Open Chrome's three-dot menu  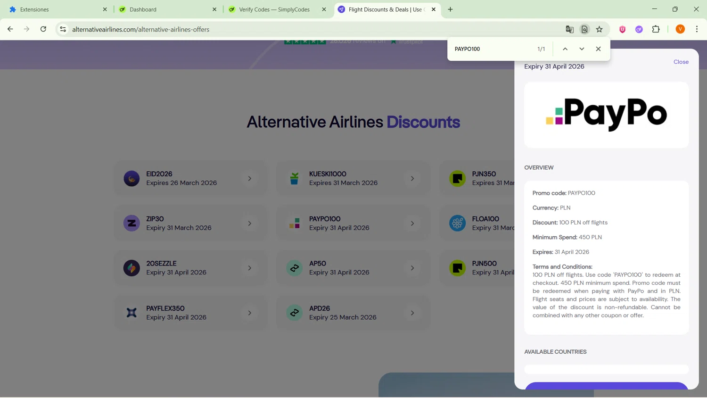pyautogui.click(x=697, y=29)
